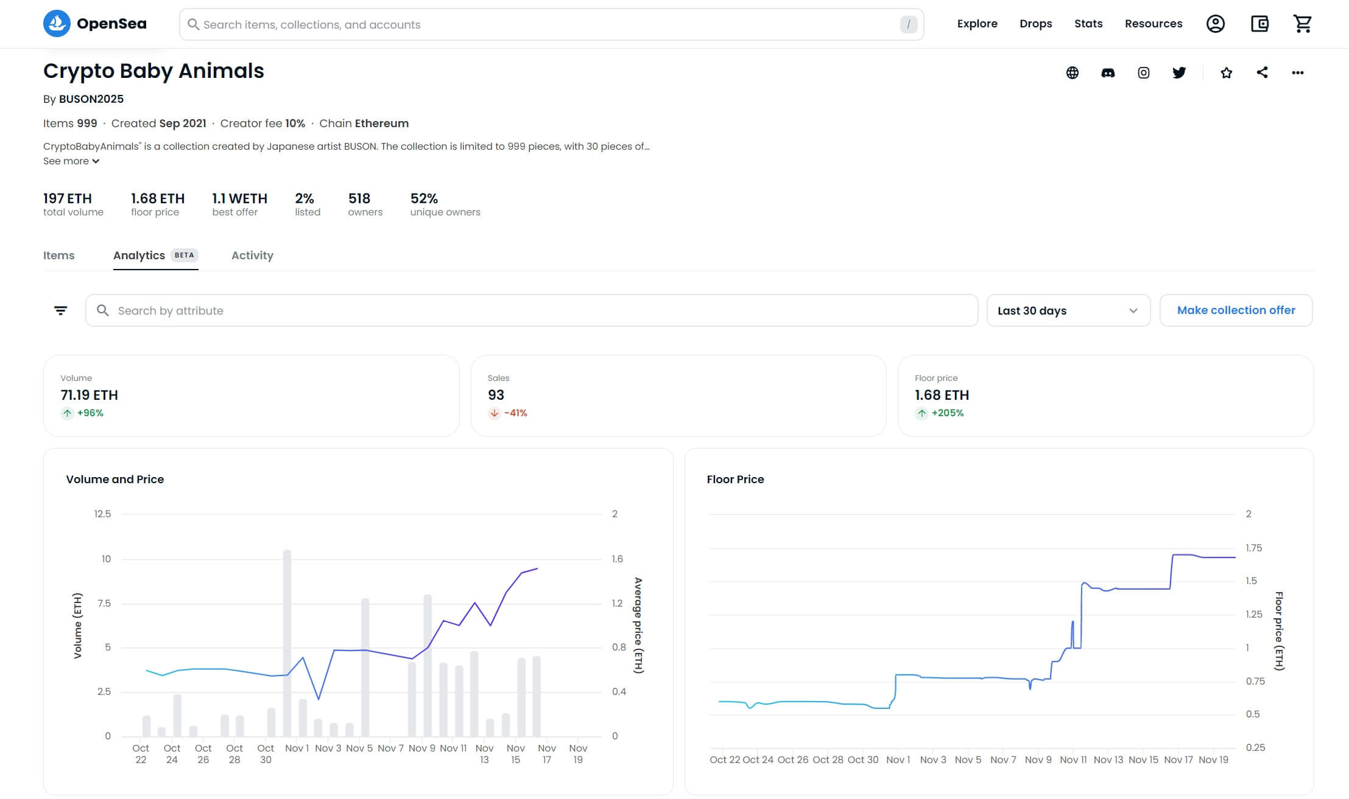1349x799 pixels.
Task: Click the top search magnifier icon
Action: [x=193, y=24]
